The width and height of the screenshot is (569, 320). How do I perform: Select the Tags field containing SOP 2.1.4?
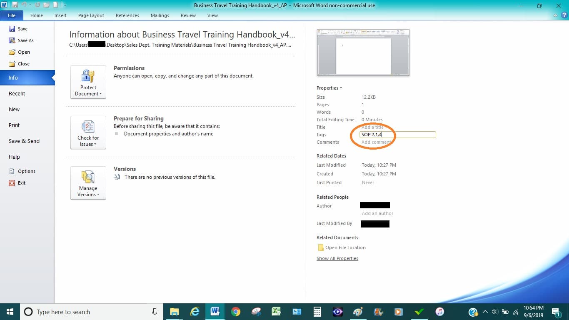point(396,134)
